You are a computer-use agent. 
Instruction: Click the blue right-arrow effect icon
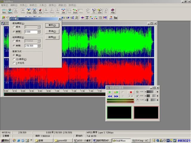point(68,18)
